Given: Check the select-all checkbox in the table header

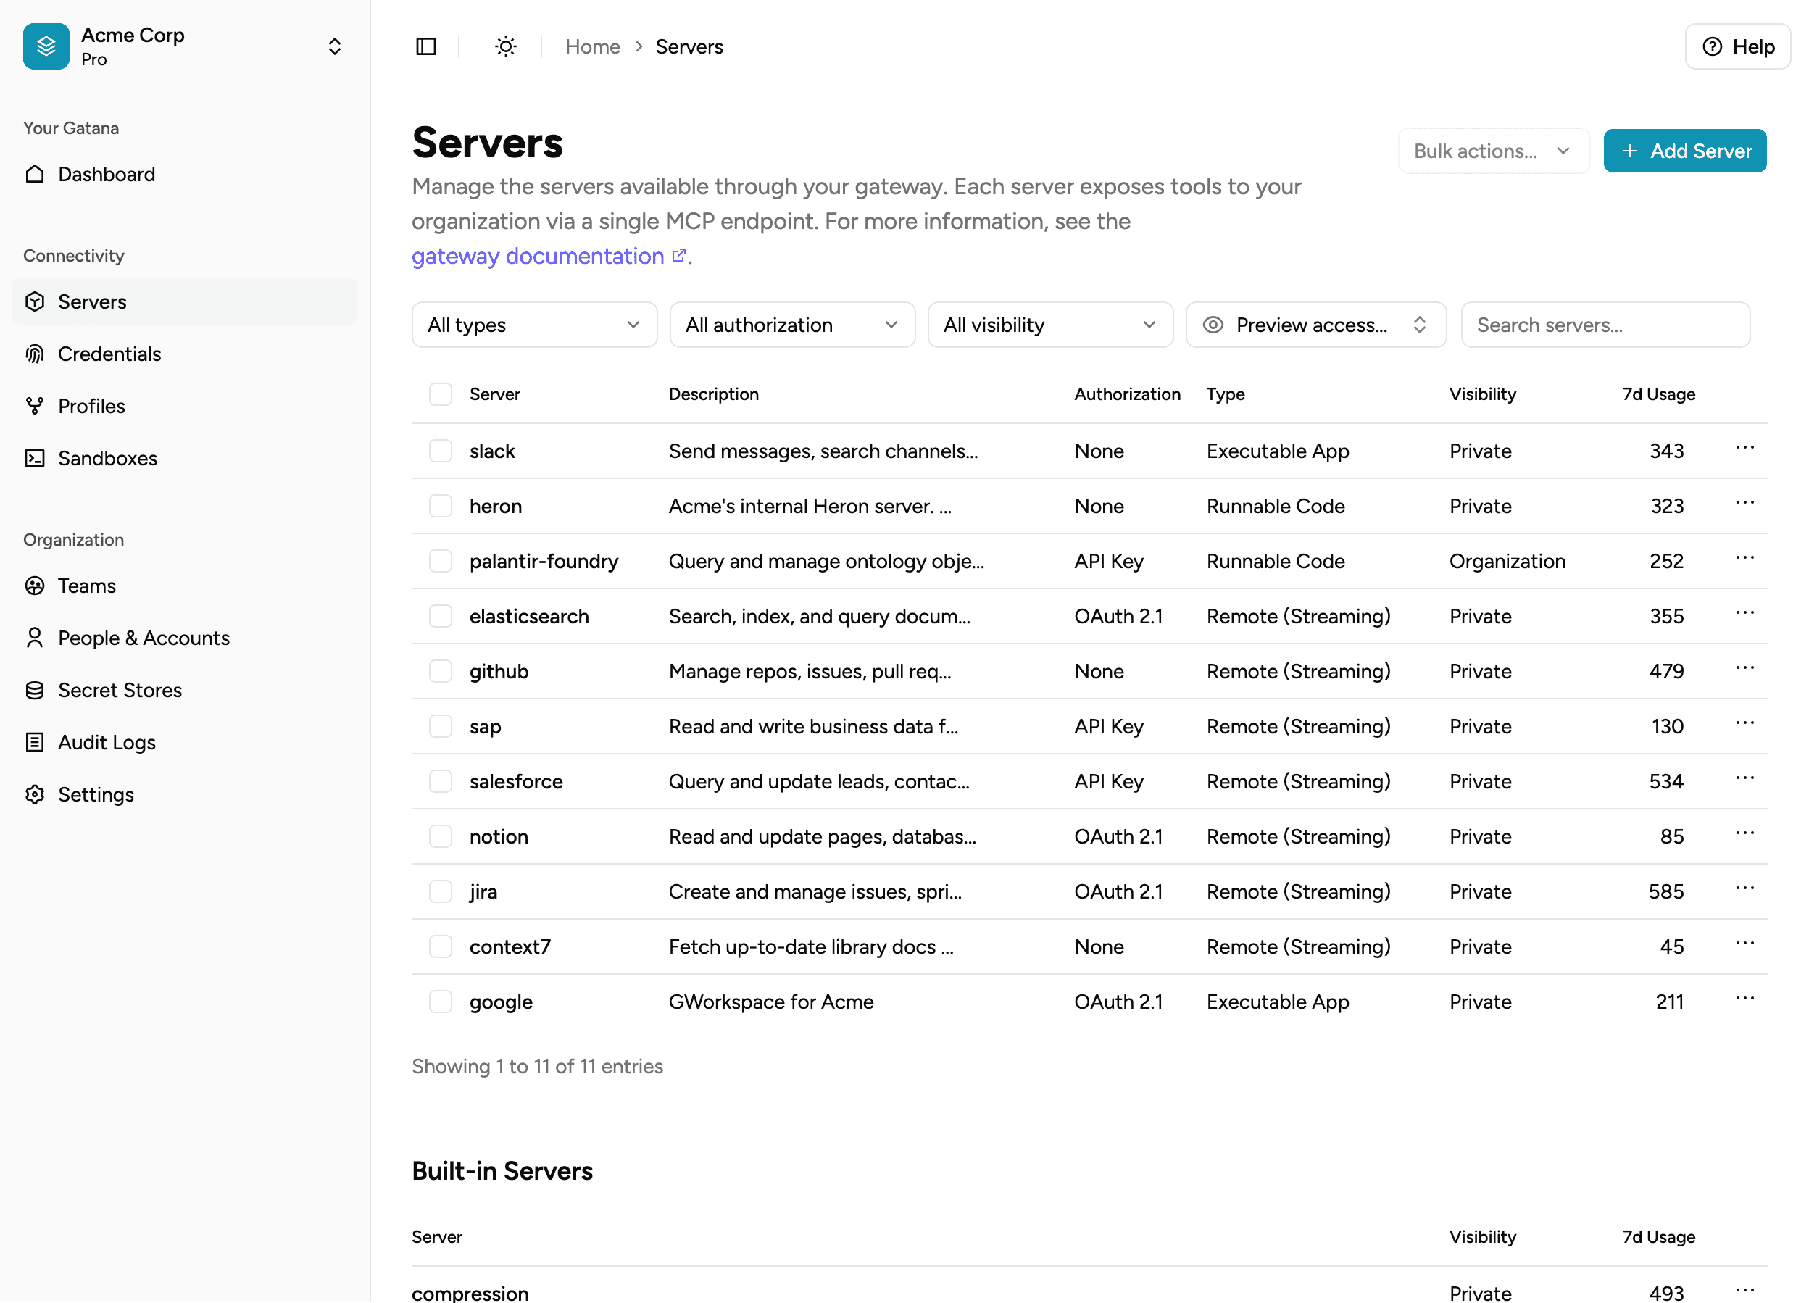Looking at the screenshot, I should [440, 393].
